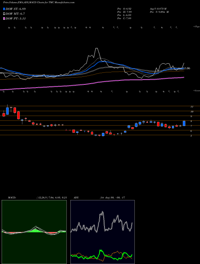Viewport: 200px width, 264px height.
Task: Click the ADX (14 day) values text
Action: coord(112,198)
